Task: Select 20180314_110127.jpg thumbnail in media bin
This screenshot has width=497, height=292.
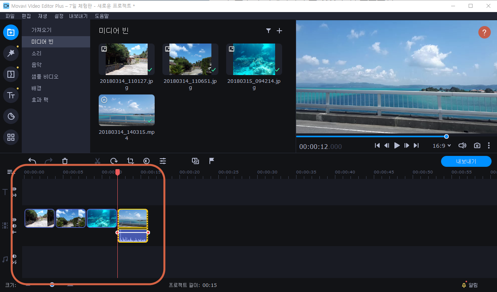Action: point(127,59)
